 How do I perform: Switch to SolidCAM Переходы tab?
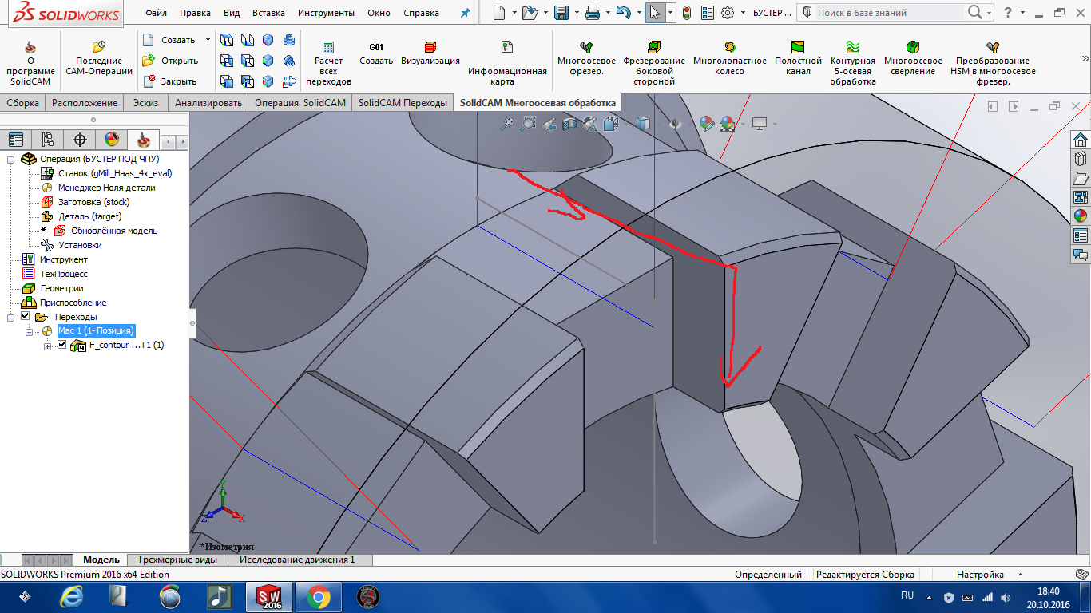click(x=403, y=102)
